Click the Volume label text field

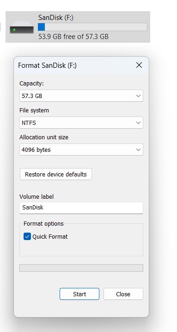pyautogui.click(x=81, y=208)
